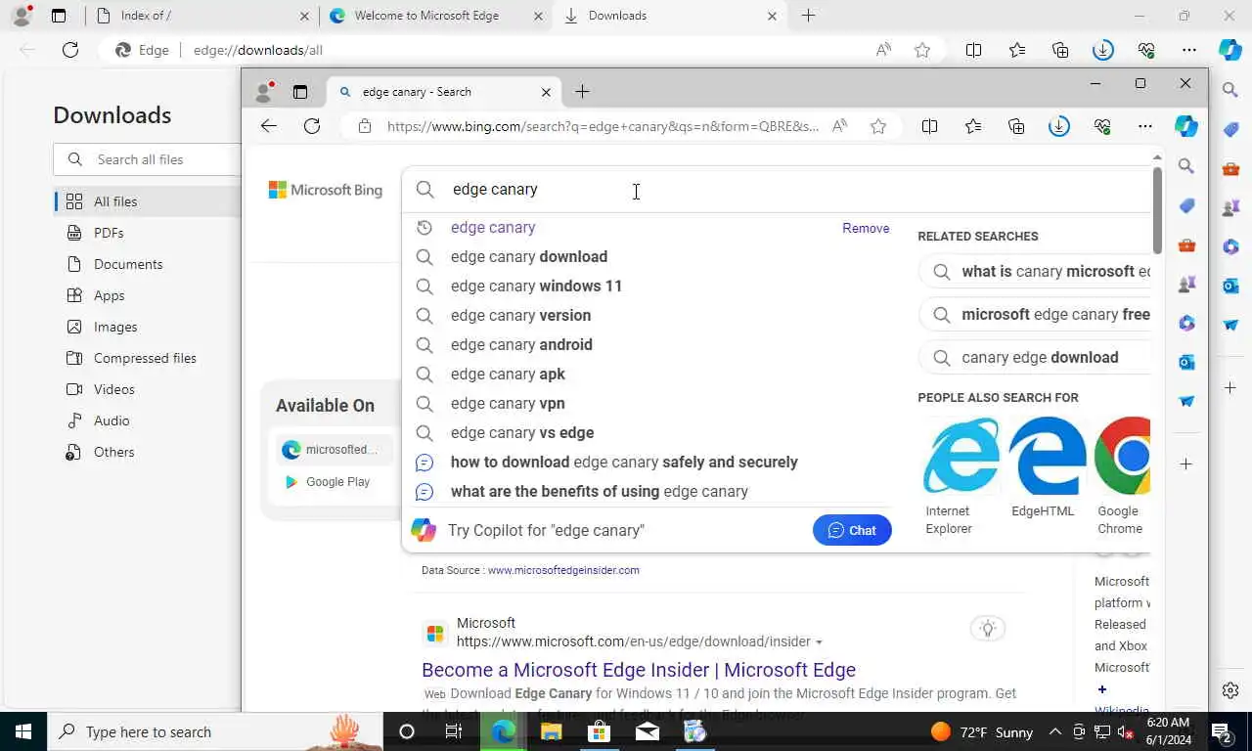Click the Microsoft Bing logo

326,190
